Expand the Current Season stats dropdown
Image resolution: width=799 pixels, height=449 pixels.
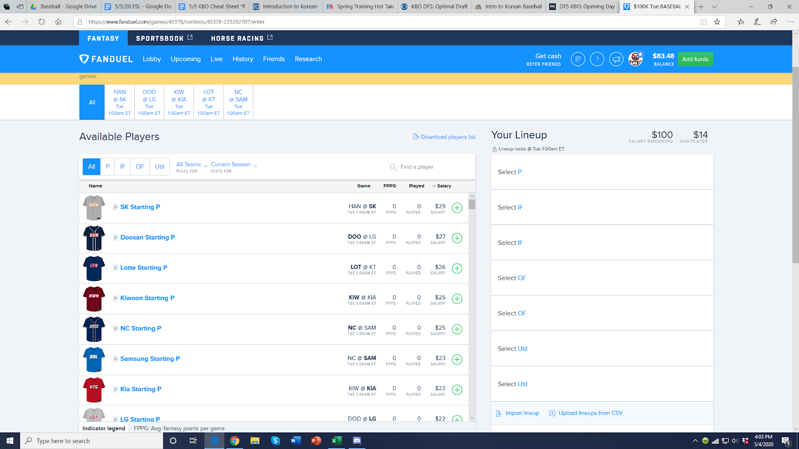(234, 167)
